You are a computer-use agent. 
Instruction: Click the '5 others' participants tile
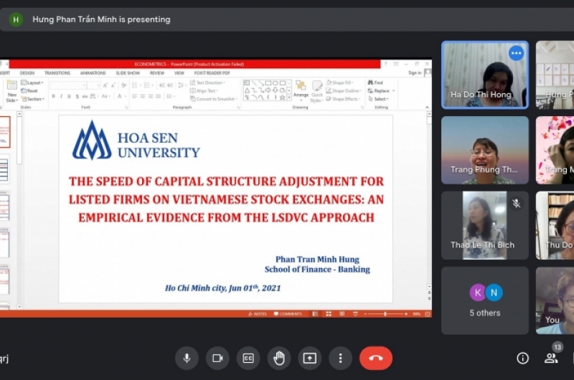click(484, 300)
